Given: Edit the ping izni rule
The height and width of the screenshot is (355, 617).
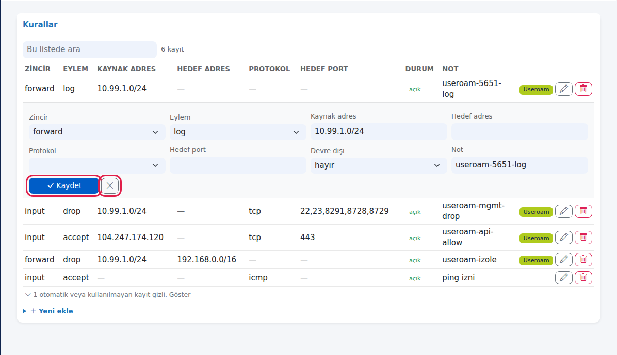Looking at the screenshot, I should [563, 278].
